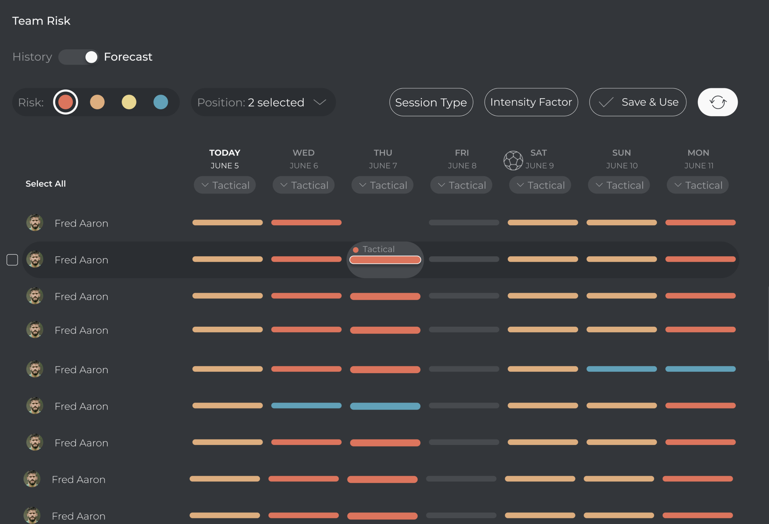Click Select All above the player list

[46, 184]
